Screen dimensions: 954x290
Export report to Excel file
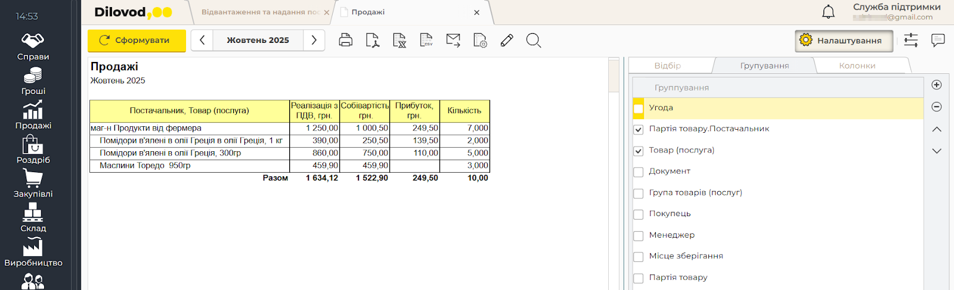(399, 40)
